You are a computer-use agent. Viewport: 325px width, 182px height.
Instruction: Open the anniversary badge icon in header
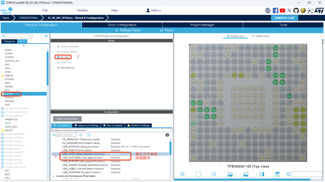point(268,11)
